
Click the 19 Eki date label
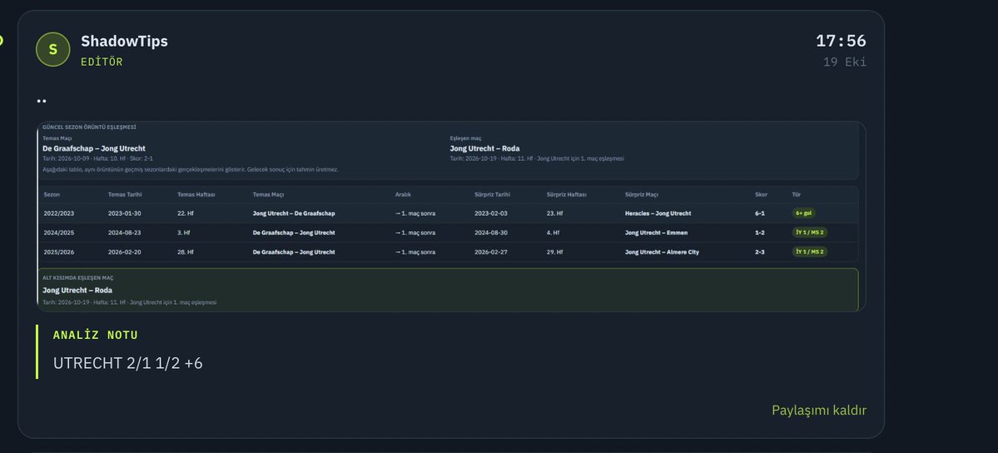pyautogui.click(x=845, y=62)
